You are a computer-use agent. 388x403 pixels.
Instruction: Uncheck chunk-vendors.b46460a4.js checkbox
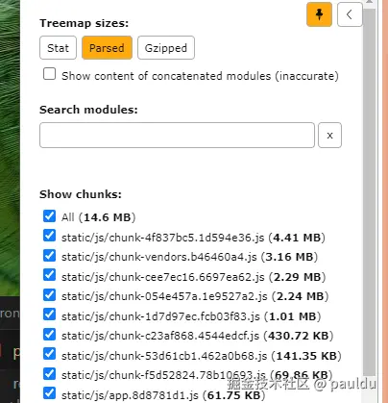(x=49, y=256)
